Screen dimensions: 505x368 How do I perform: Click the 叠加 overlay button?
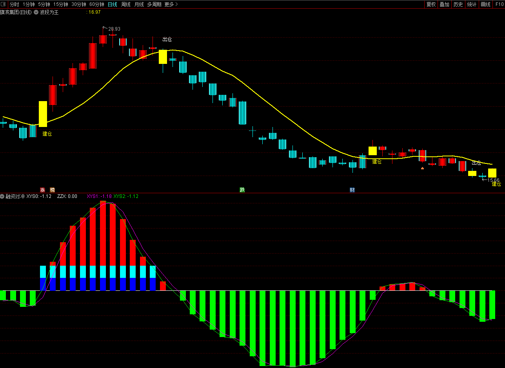444,4
